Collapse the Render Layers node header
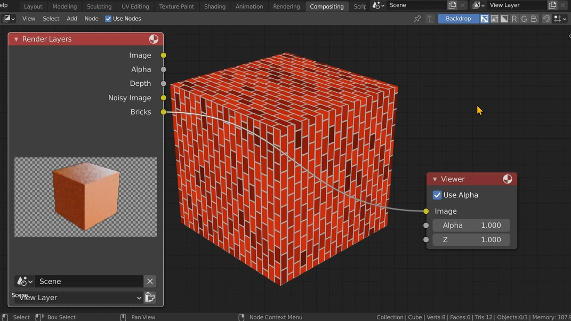 (15, 38)
